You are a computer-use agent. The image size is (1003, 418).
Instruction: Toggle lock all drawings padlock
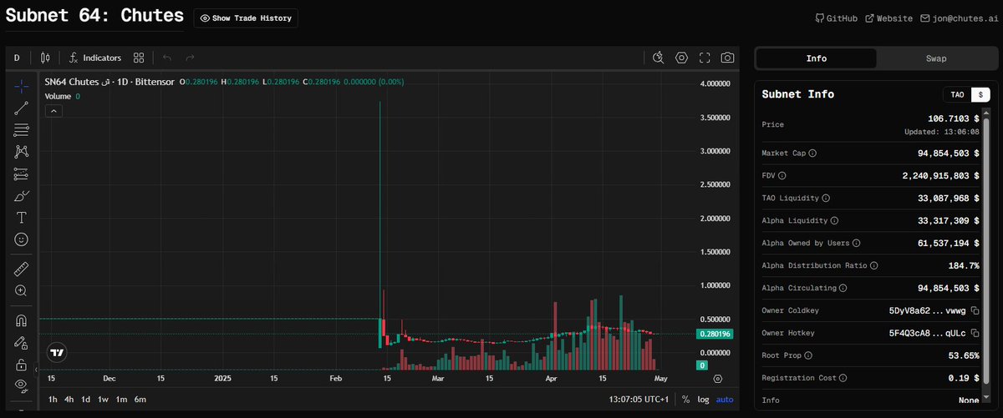coord(21,365)
